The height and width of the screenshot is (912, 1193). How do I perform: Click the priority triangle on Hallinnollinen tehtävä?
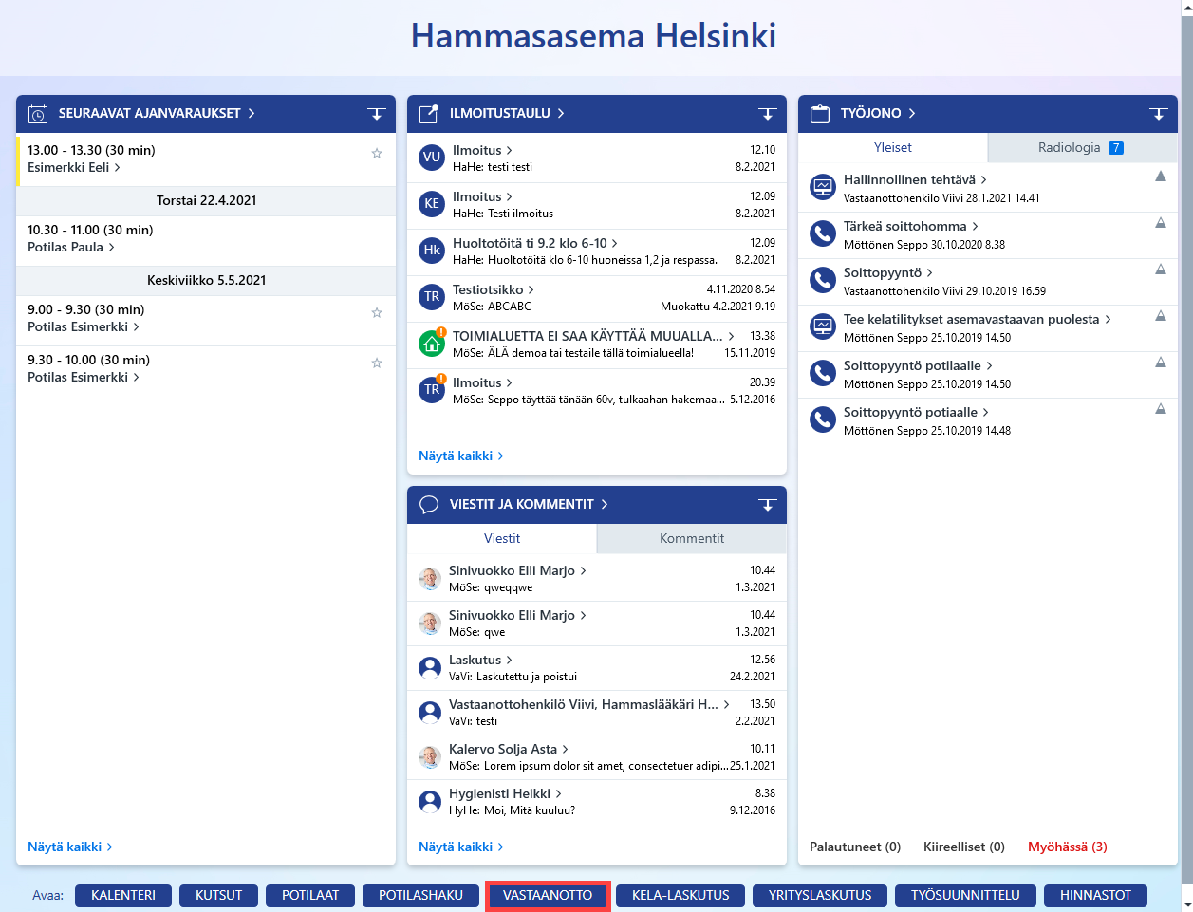(1160, 177)
